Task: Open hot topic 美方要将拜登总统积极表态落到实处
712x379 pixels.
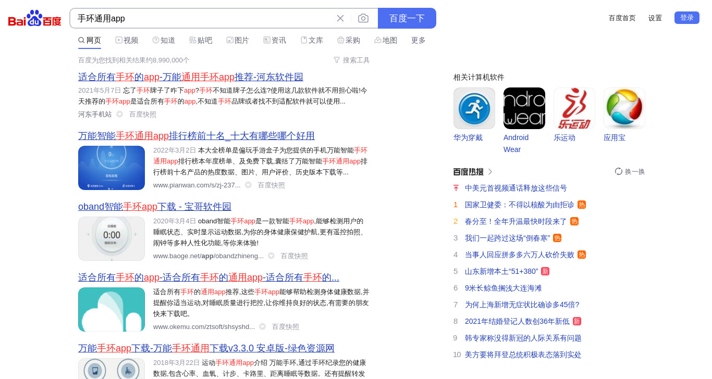Action: pos(523,355)
